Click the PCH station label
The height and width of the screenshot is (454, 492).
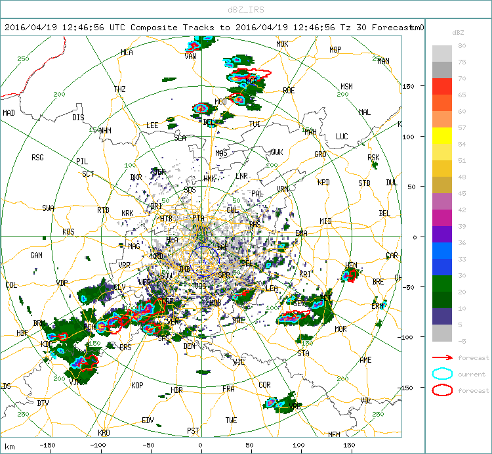[x=89, y=327]
